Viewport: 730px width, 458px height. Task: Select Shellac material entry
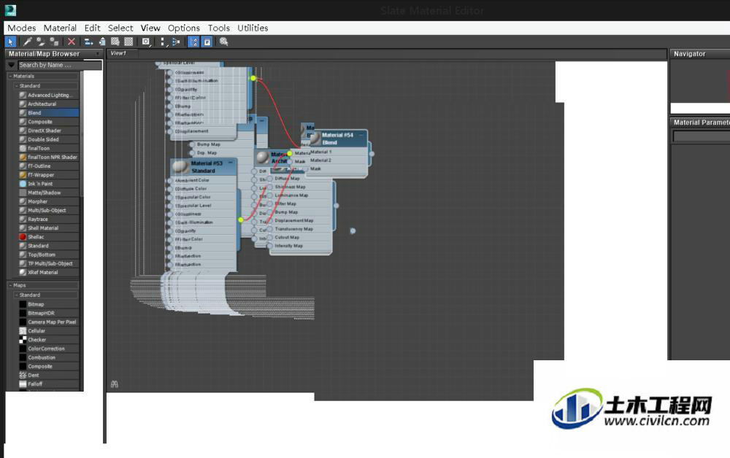tap(48, 237)
